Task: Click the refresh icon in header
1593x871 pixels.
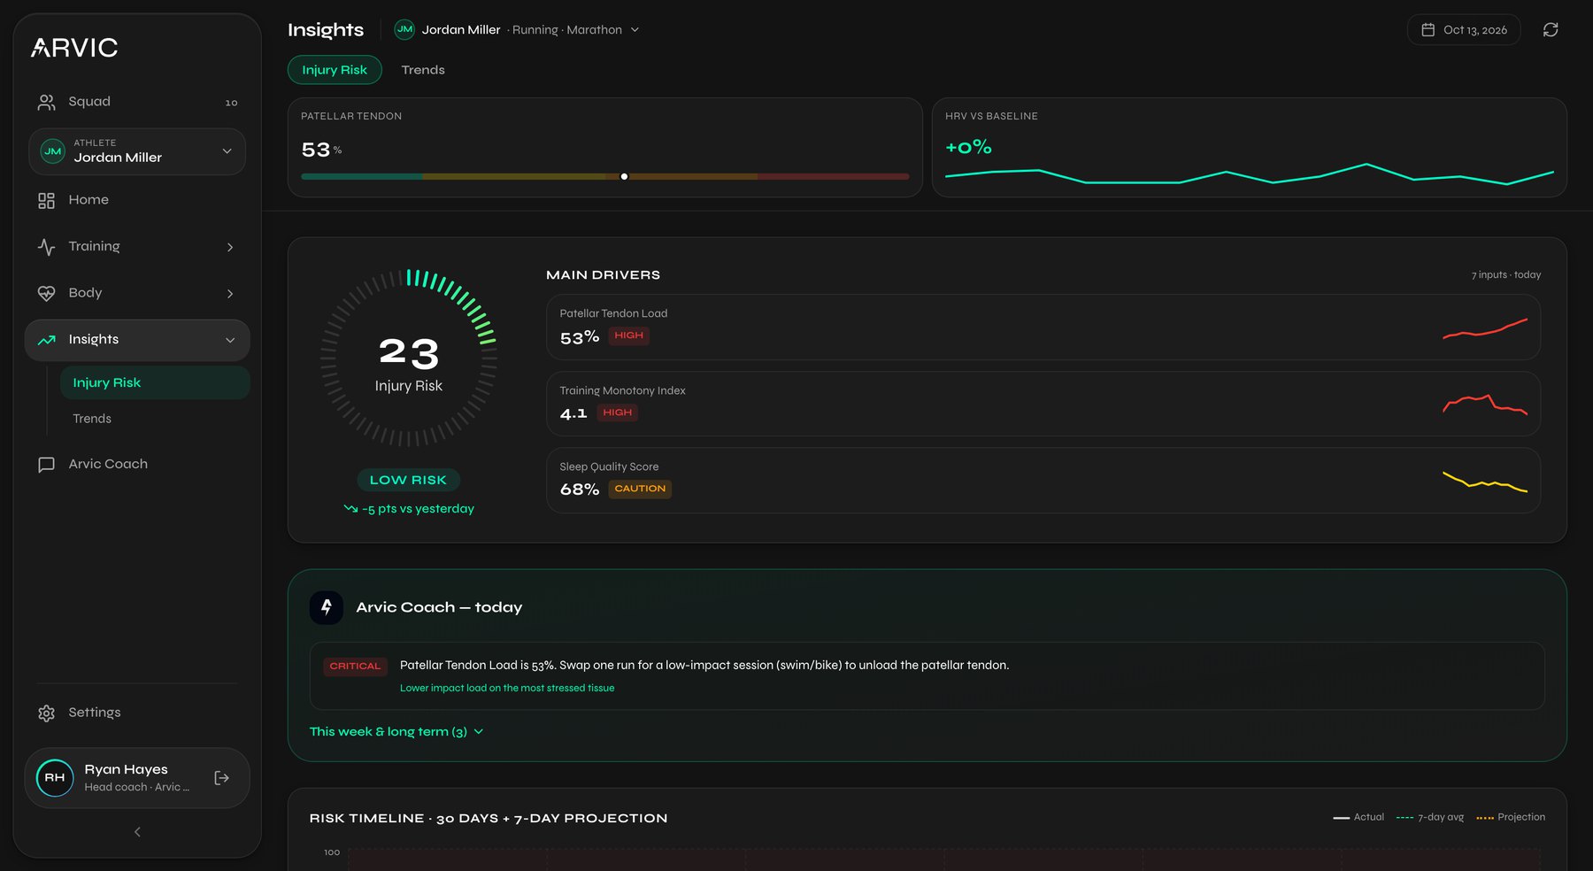Action: [x=1551, y=30]
